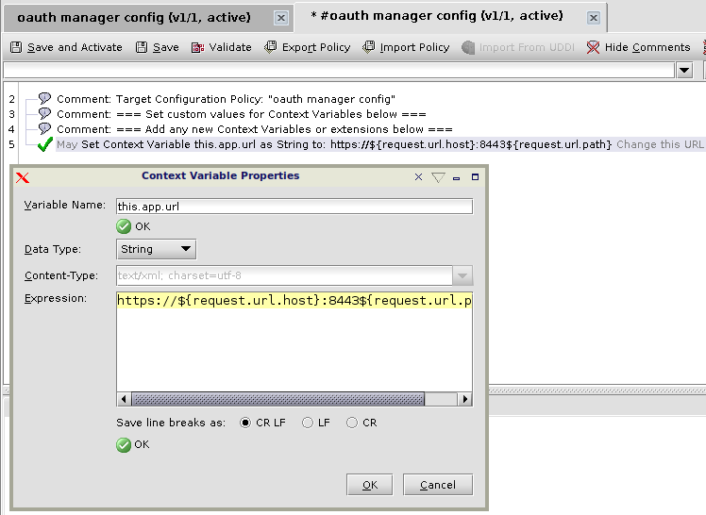
Task: Select the comment icon on line 4
Action: click(44, 129)
